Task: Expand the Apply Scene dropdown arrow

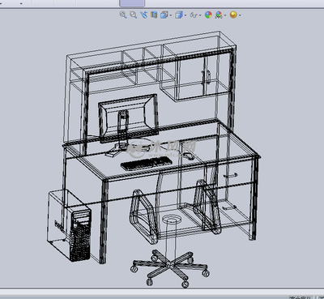Action: coord(225,15)
